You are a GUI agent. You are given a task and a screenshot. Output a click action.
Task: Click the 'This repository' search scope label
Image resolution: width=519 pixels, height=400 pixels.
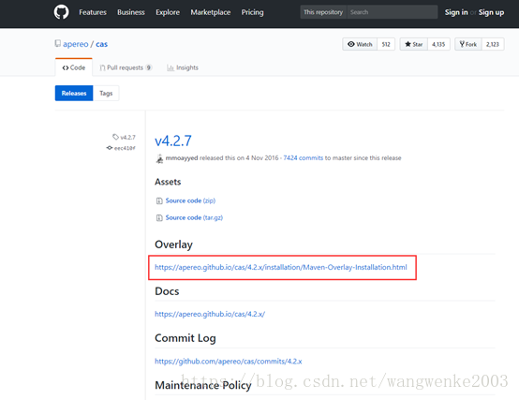point(323,12)
